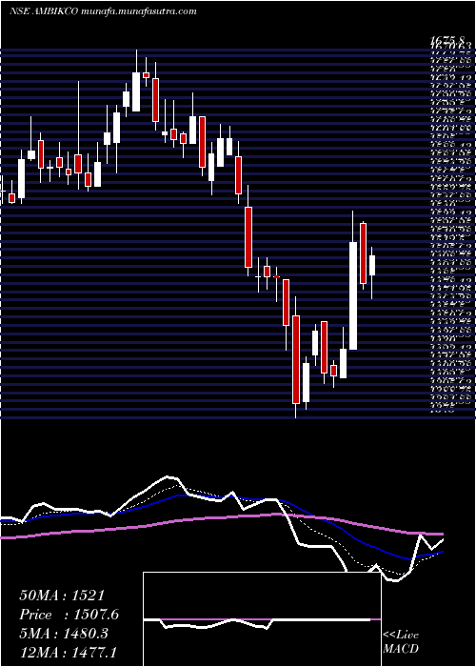
Task: Click the NSE AMBIKCO munafa.munafasutra.com title text
Action: [103, 11]
